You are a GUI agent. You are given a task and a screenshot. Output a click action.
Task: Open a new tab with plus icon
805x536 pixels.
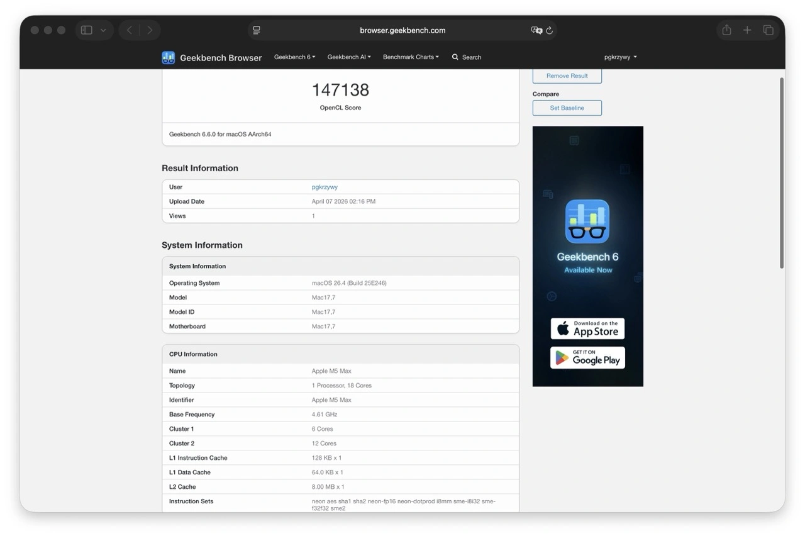click(x=747, y=30)
